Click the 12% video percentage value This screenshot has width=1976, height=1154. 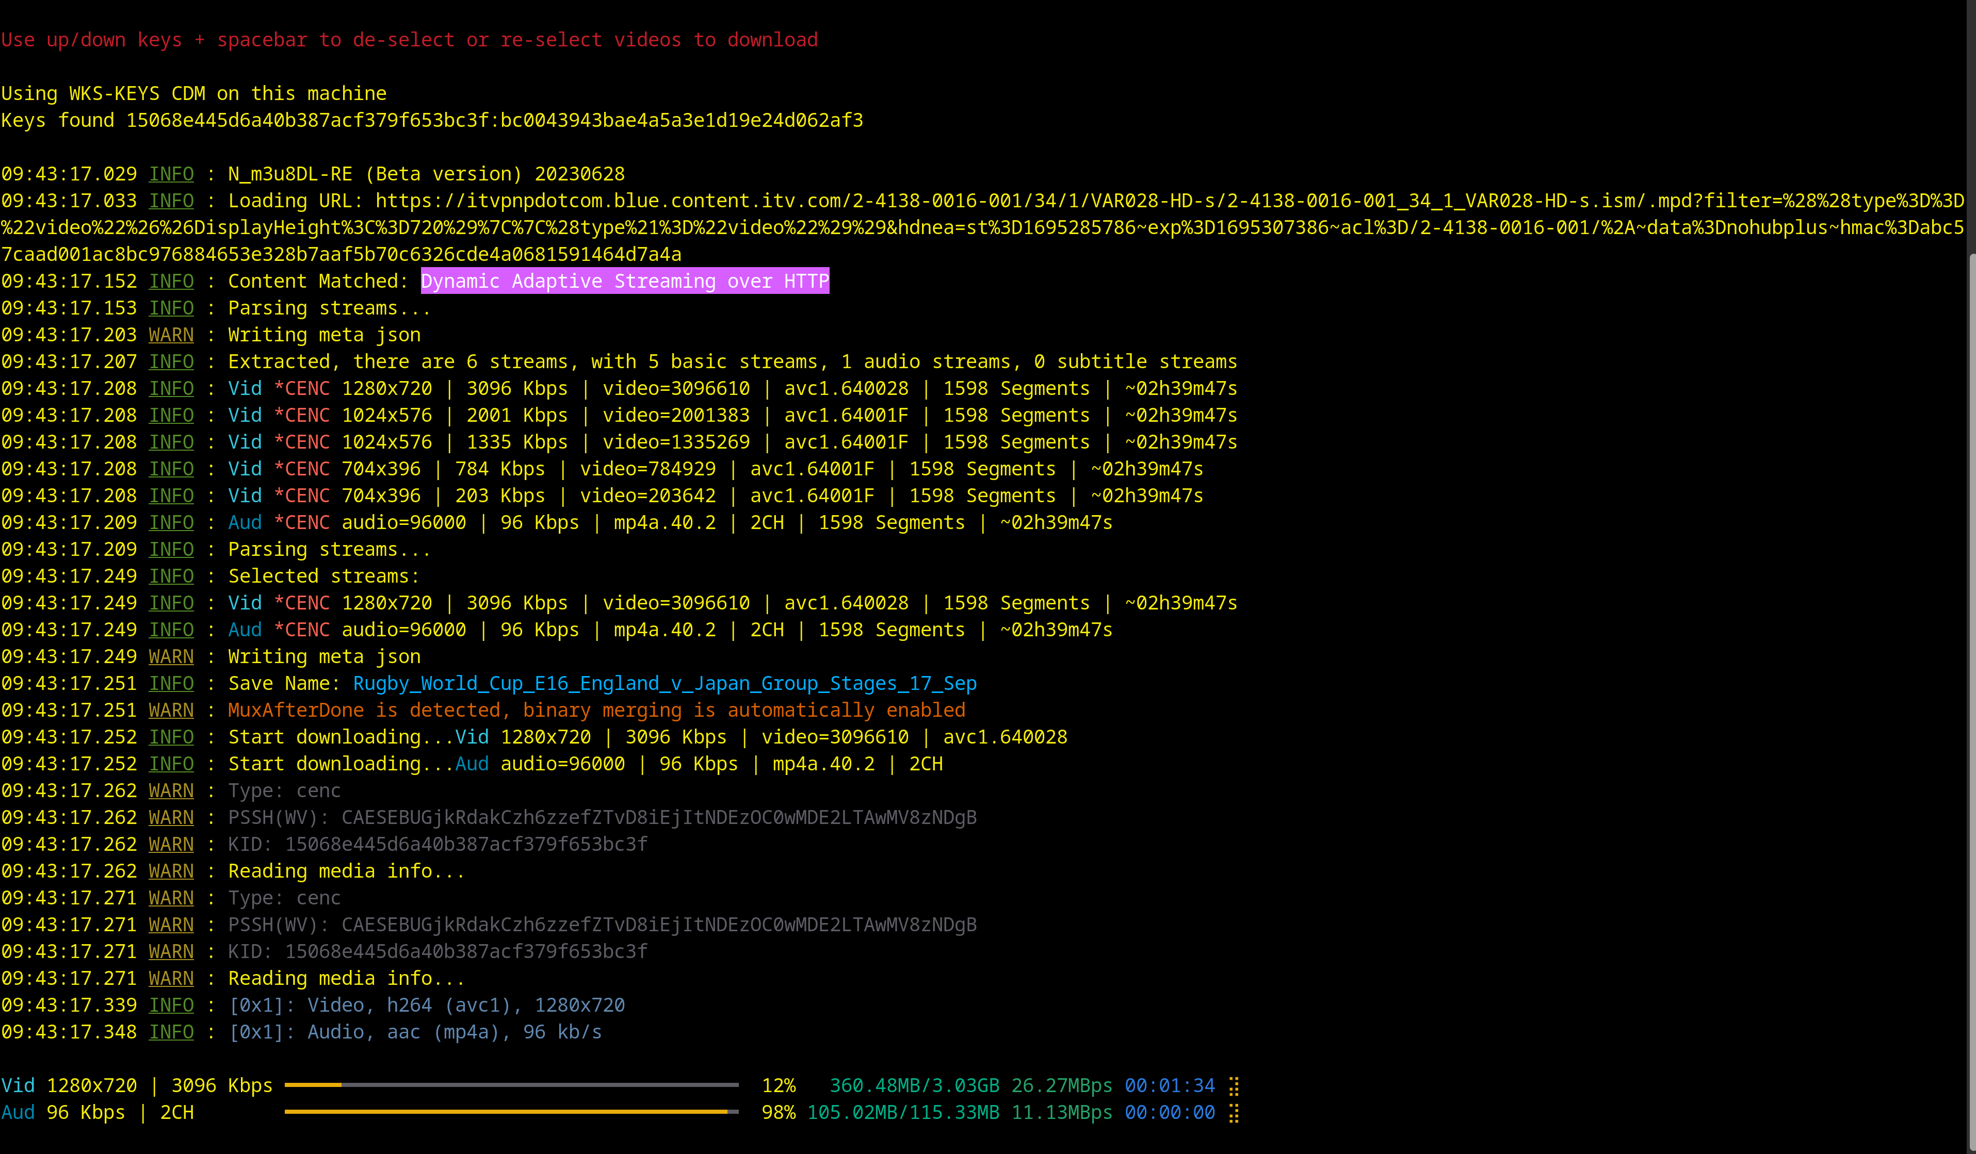pyautogui.click(x=779, y=1086)
